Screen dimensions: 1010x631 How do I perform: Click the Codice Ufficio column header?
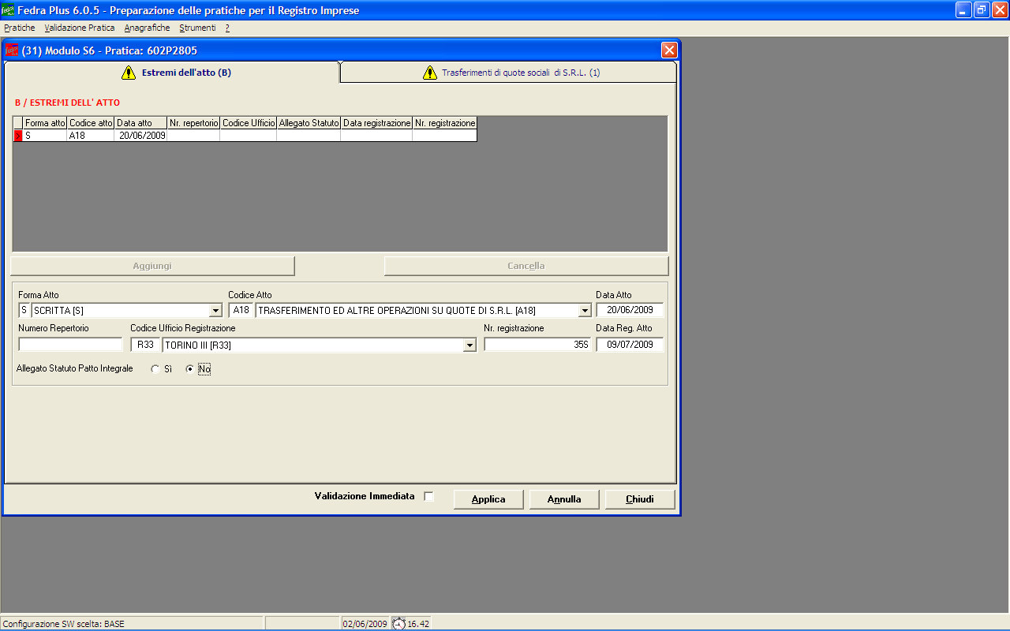coord(249,123)
